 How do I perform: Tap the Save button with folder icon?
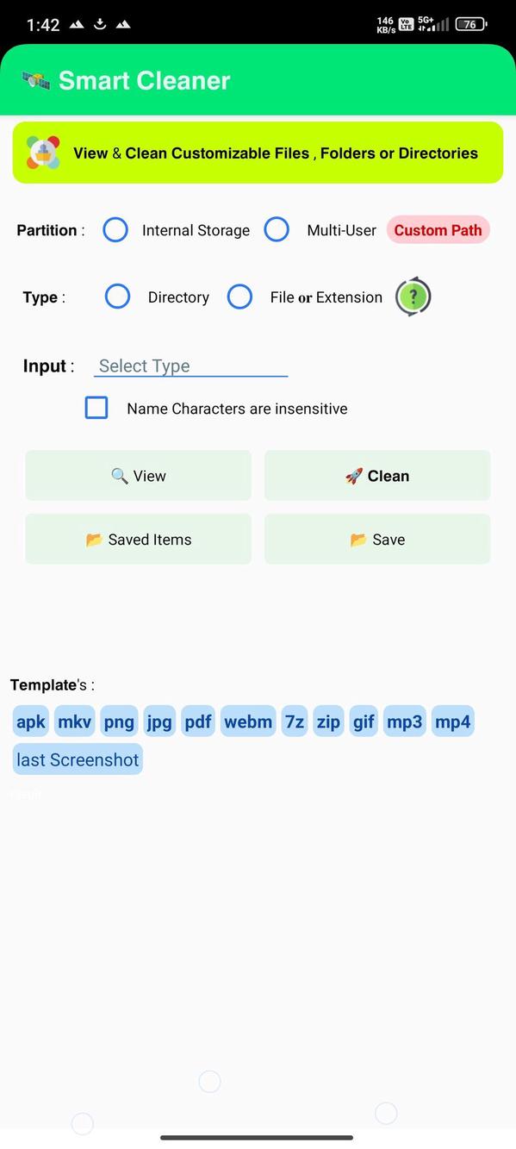(377, 540)
